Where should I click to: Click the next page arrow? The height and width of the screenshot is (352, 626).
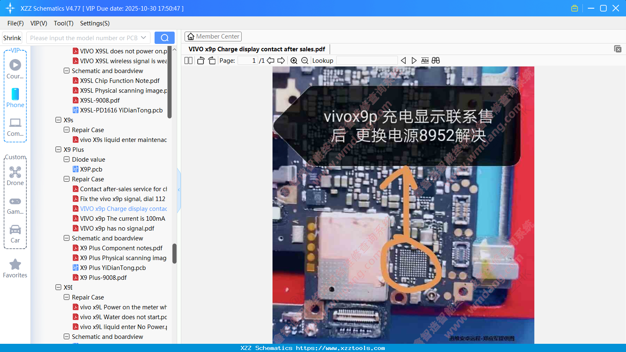point(280,60)
